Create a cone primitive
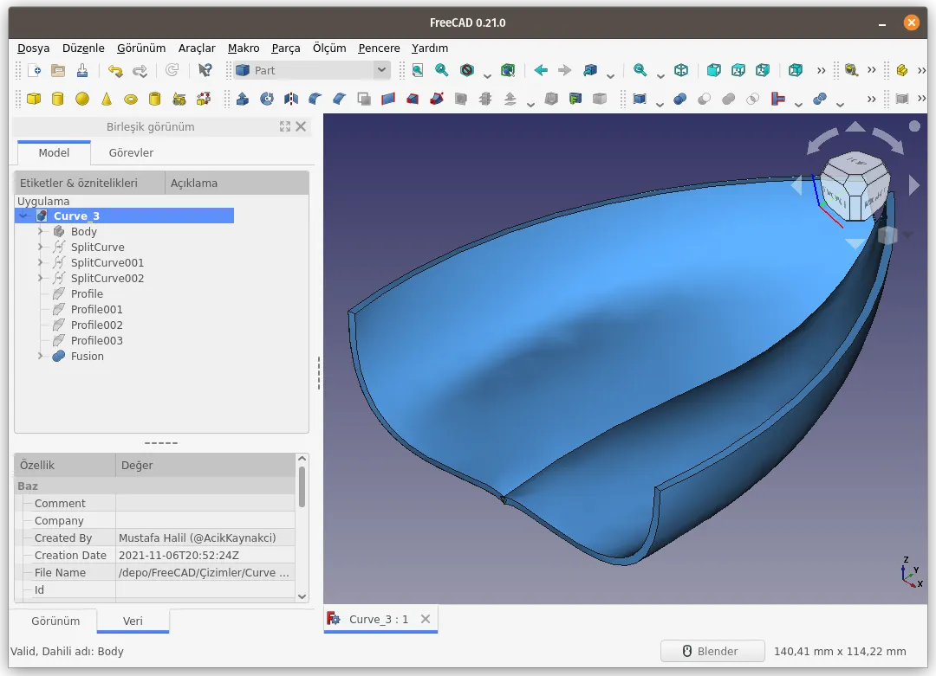Screen dimensions: 936x676 [107, 99]
